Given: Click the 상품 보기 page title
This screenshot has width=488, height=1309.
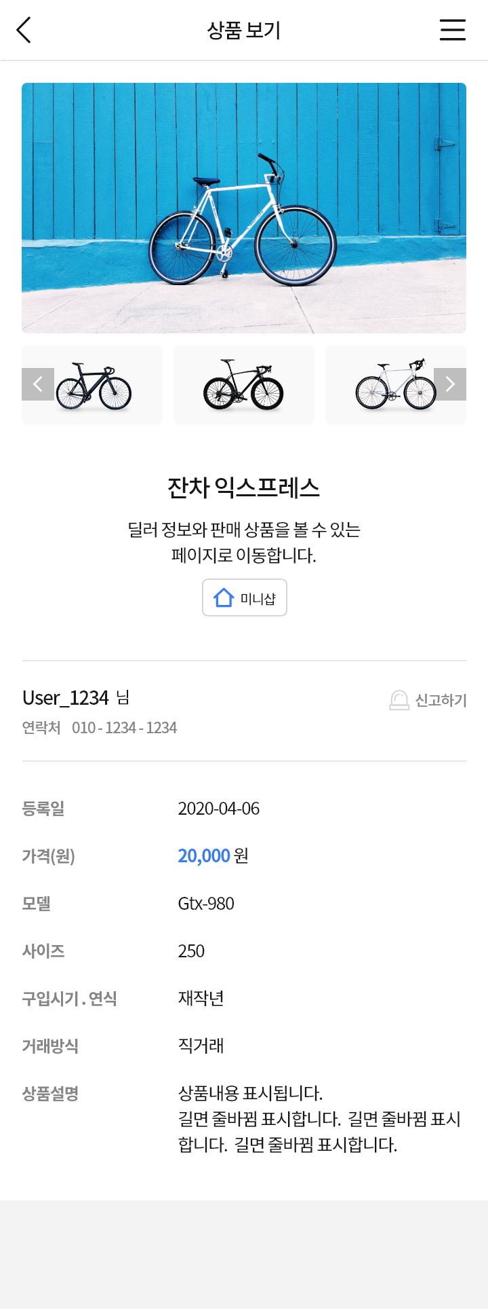Looking at the screenshot, I should (x=244, y=30).
